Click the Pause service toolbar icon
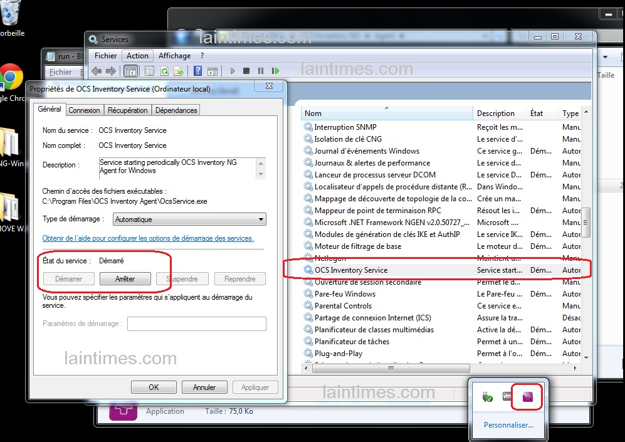 261,71
